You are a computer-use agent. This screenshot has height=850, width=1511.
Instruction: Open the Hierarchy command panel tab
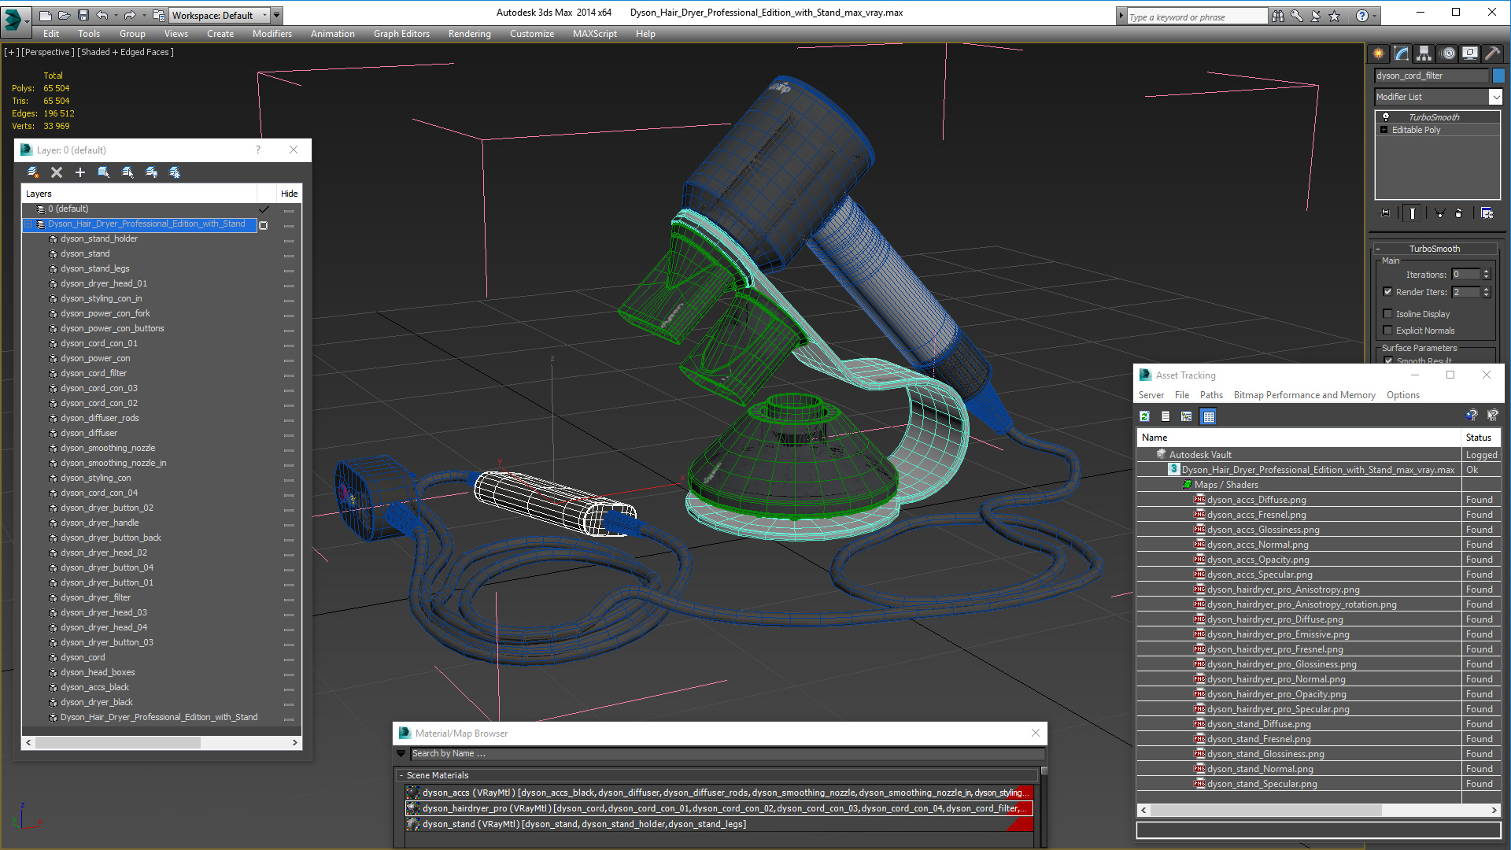pos(1424,54)
